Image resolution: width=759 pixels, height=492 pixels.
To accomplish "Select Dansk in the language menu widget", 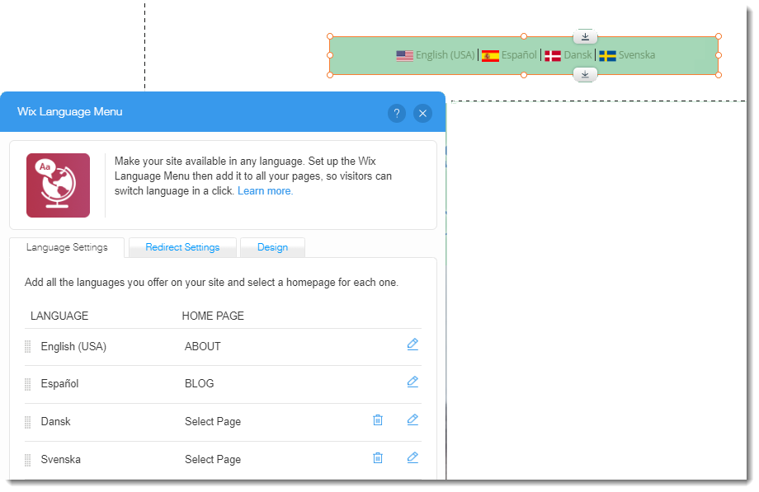I will (x=578, y=55).
